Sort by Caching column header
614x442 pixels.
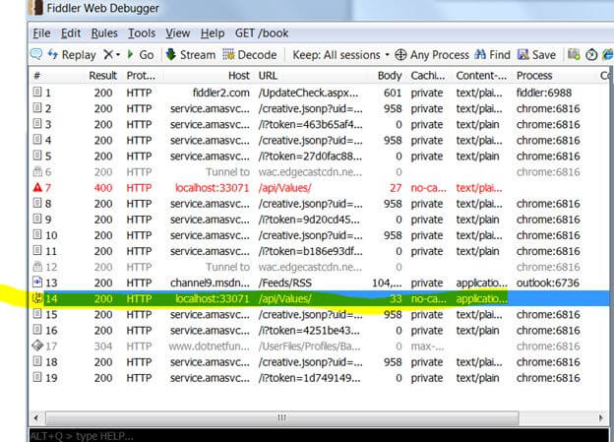(428, 76)
